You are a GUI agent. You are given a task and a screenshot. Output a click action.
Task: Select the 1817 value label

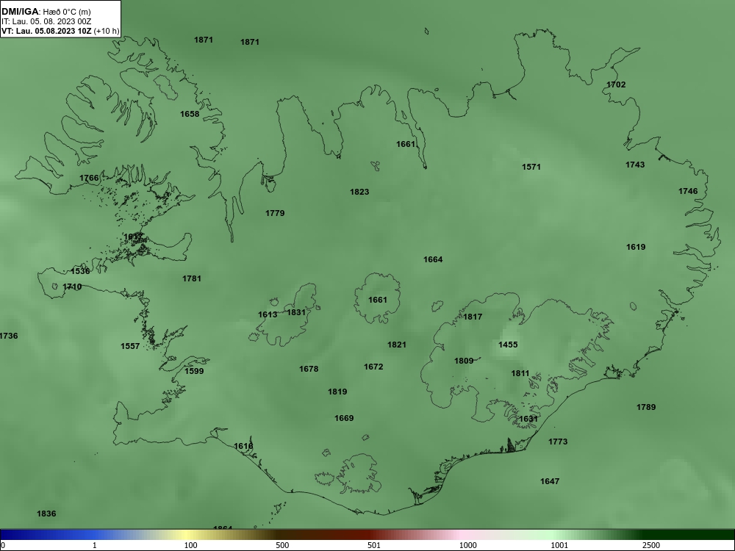click(x=473, y=317)
